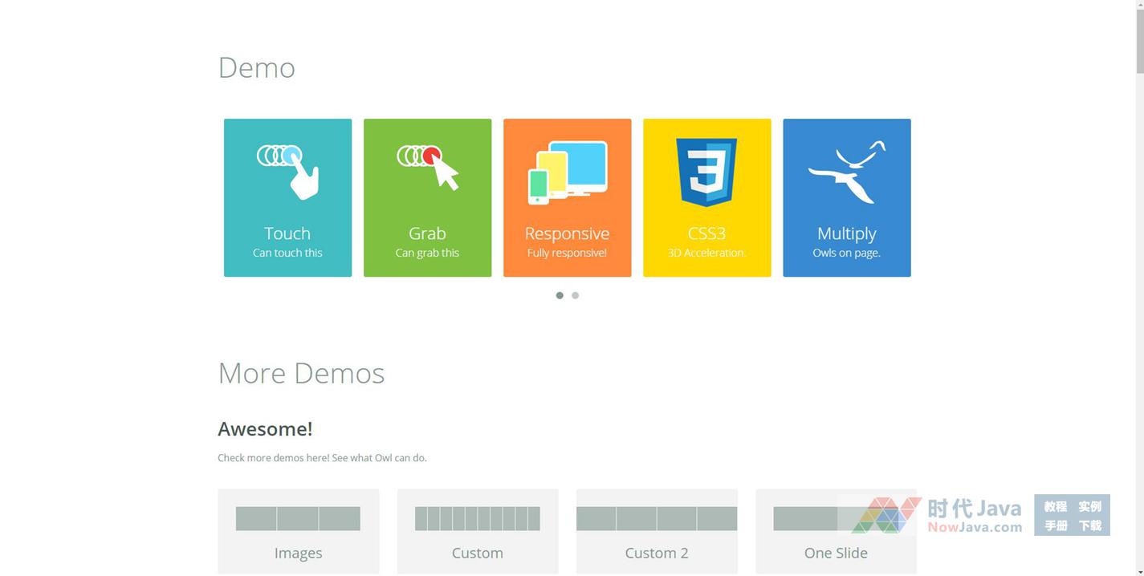The image size is (1144, 576).
Task: Click the "3D Acceleration." caption on yellow slide
Action: (706, 253)
